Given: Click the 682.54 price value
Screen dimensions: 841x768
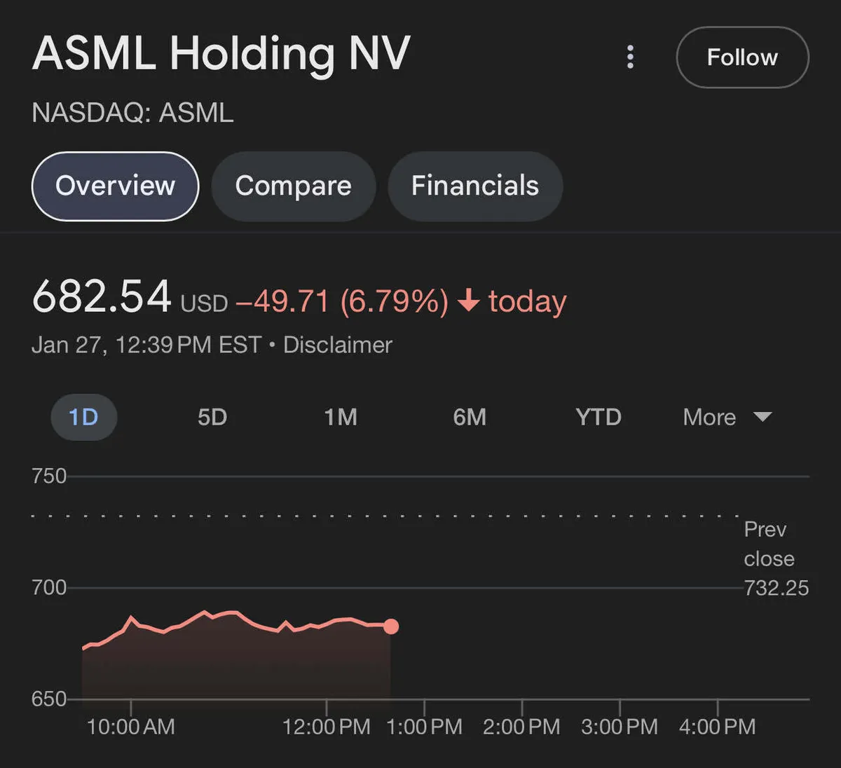Looking at the screenshot, I should click(x=102, y=297).
